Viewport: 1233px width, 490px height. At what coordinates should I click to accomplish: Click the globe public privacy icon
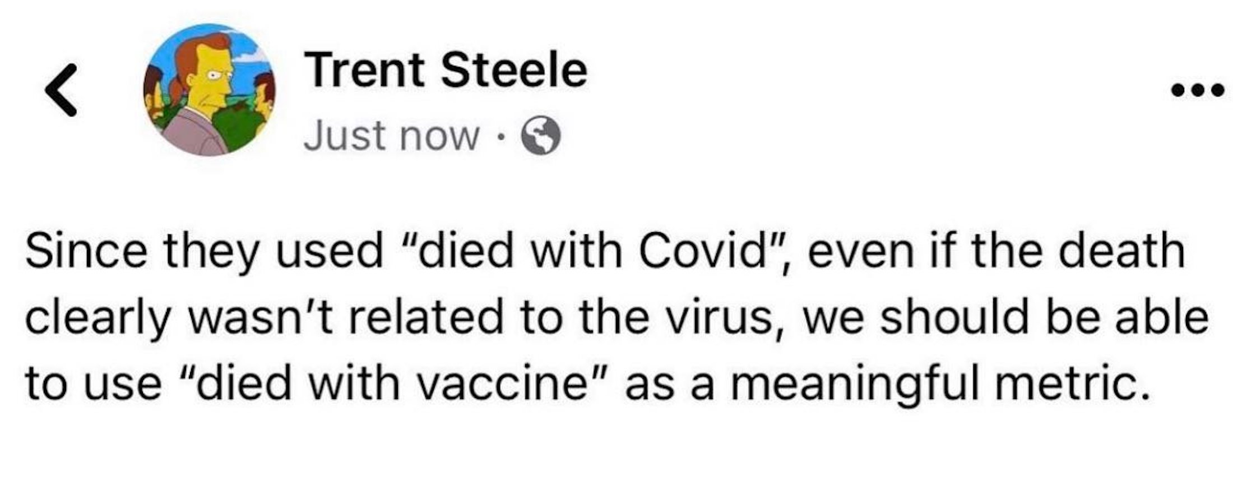click(x=541, y=136)
